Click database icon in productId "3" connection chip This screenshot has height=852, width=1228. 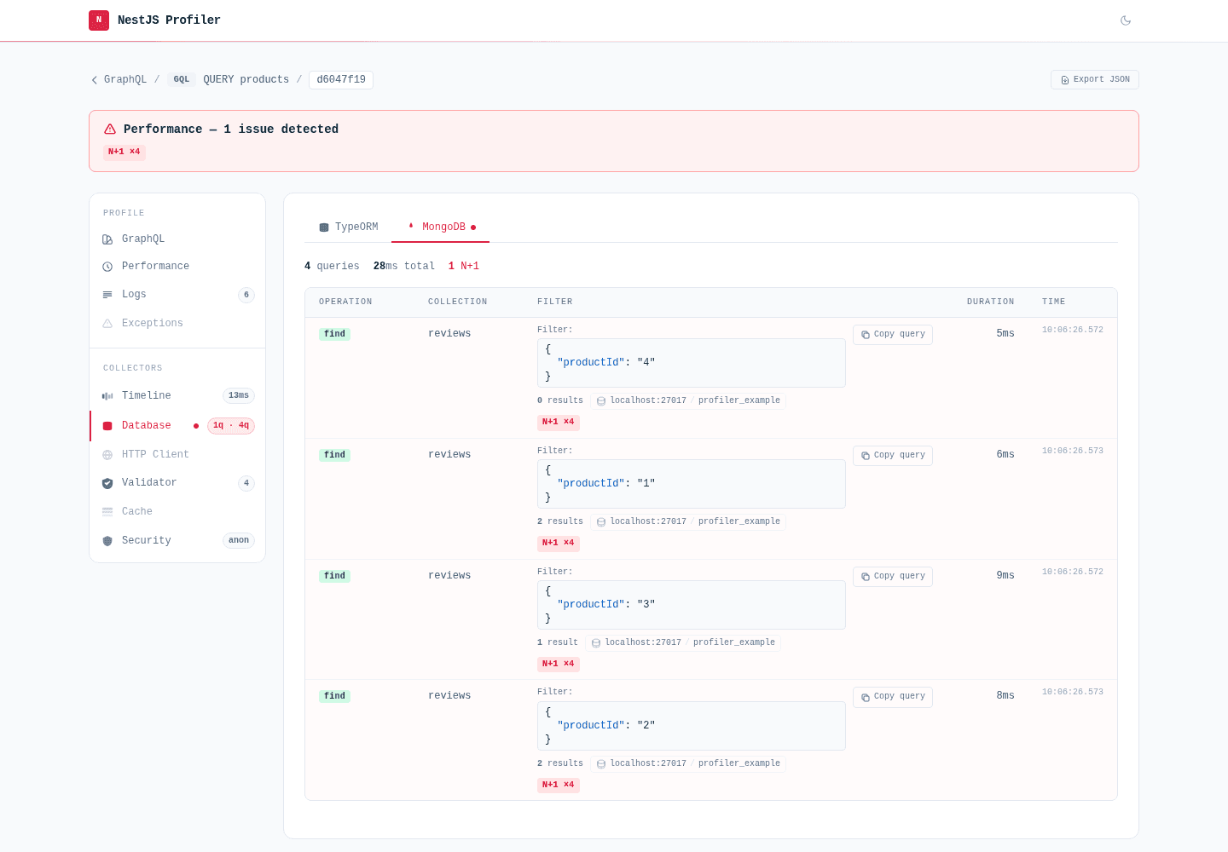(596, 643)
